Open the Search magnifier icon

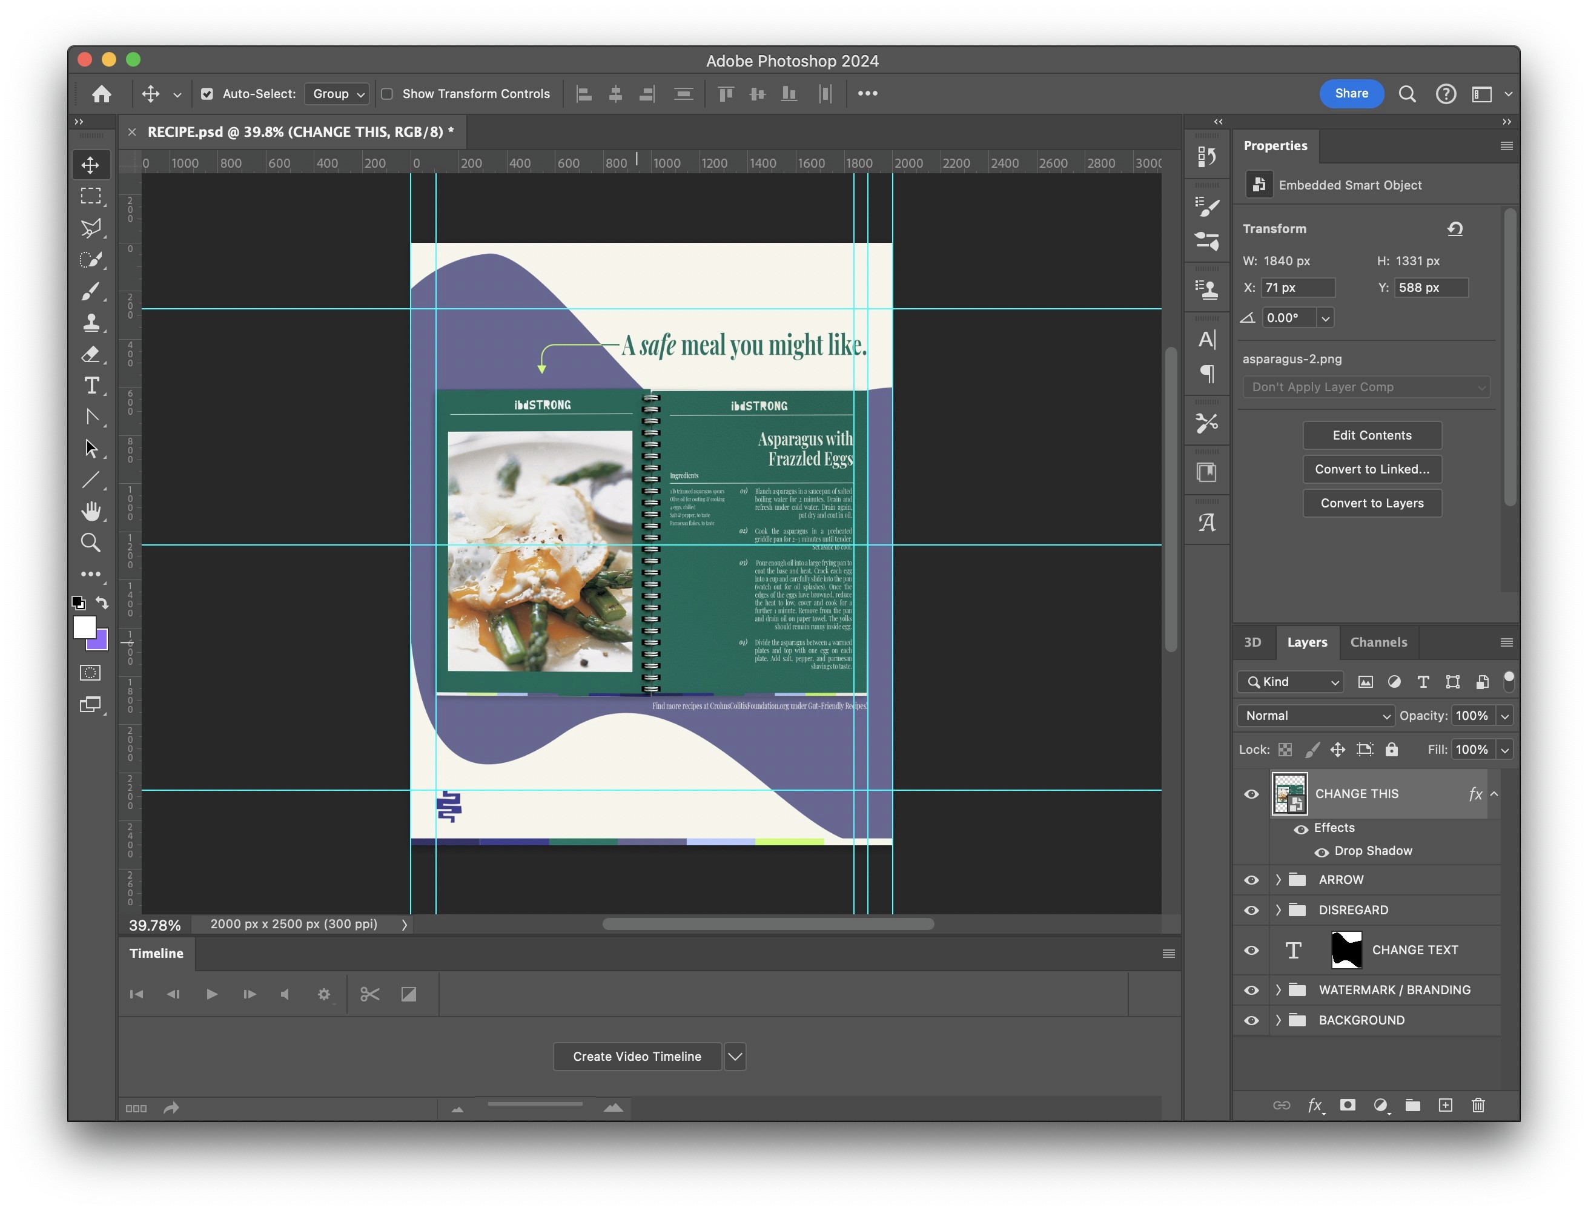click(1407, 94)
